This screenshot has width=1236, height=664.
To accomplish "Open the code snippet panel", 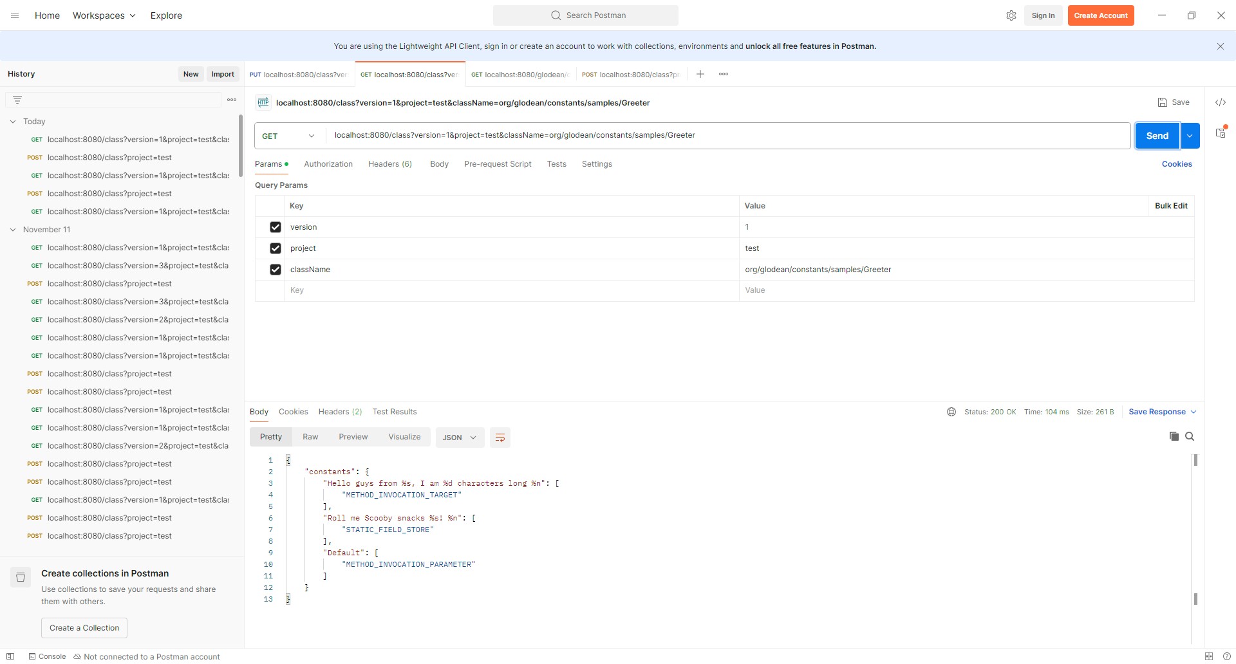I will [x=1221, y=102].
